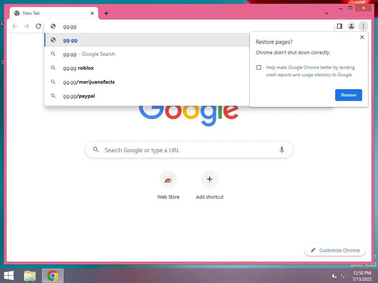Pick the gg.gg/marijuanafacts suggestion
378x283 pixels.
click(x=147, y=82)
